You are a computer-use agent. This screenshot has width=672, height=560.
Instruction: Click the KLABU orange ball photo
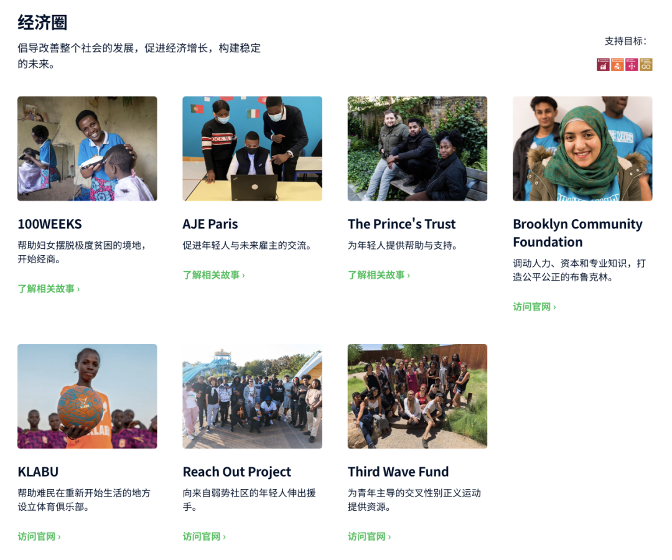(88, 396)
